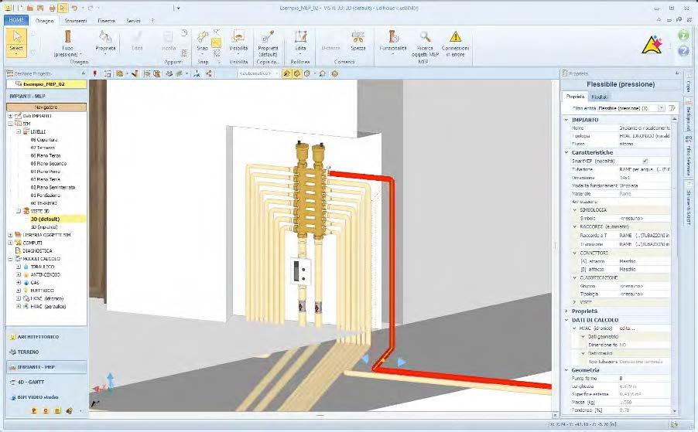Open the BIM VIDEO studio section

46,397
